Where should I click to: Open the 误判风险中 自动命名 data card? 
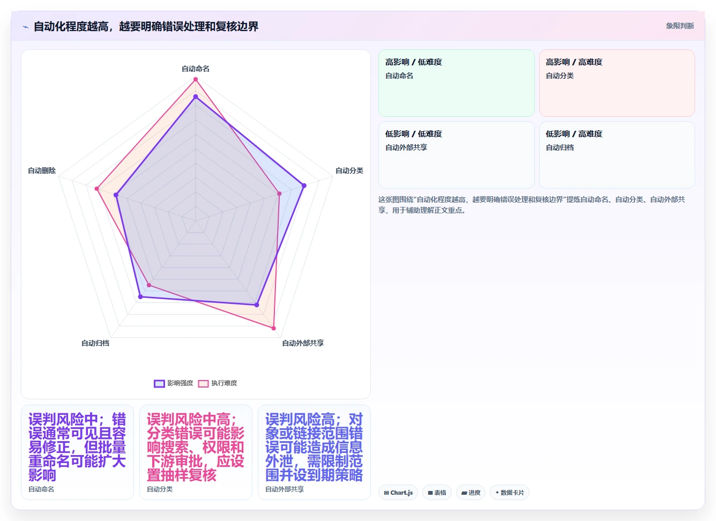77,452
